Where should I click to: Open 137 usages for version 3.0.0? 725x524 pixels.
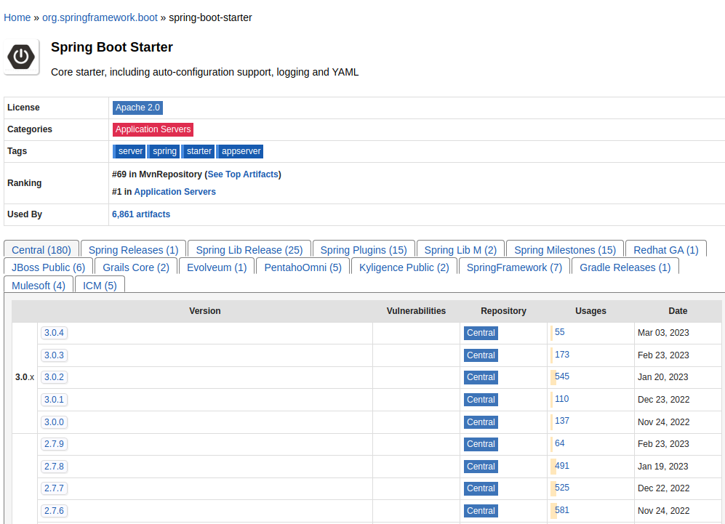562,421
